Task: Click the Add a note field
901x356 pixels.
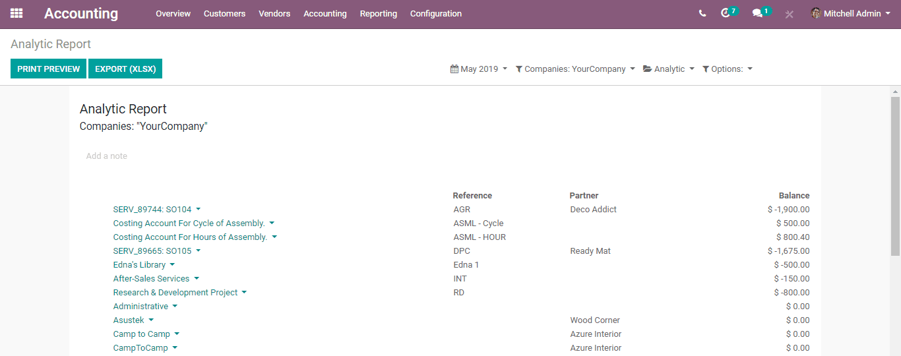Action: pyautogui.click(x=107, y=156)
